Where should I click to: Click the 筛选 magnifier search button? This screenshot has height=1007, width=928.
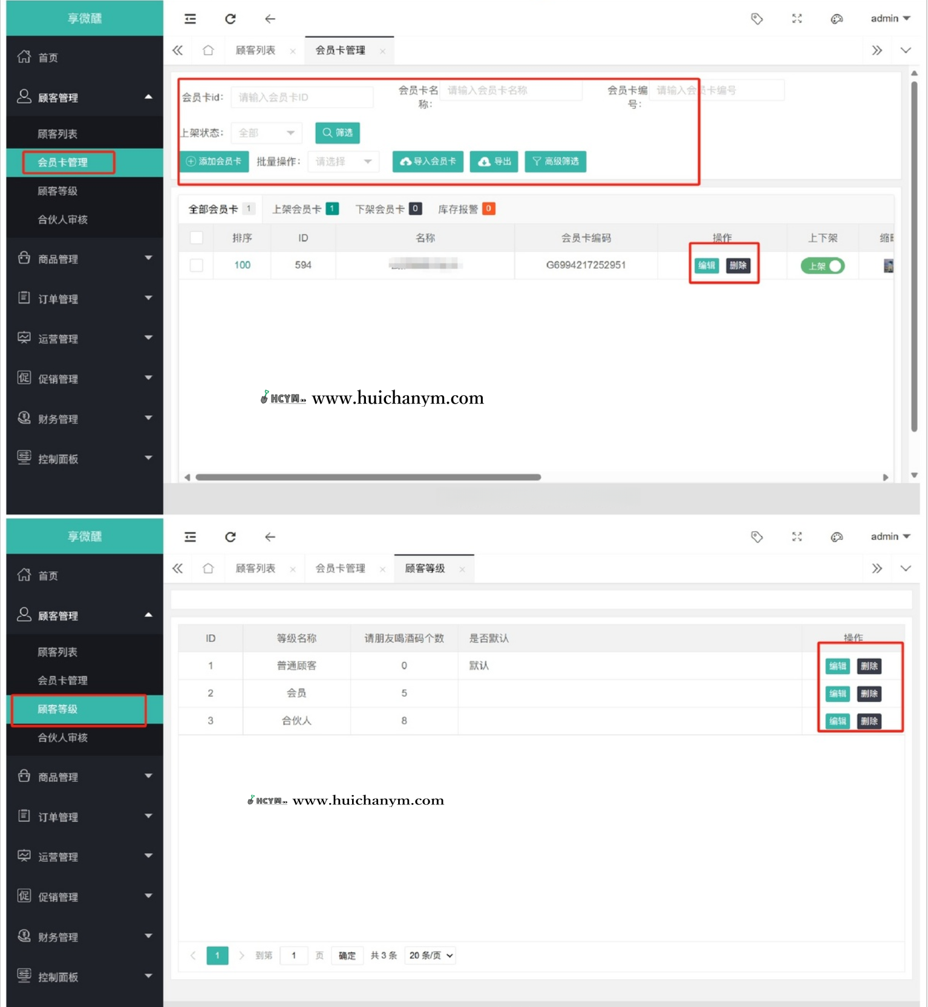pos(337,133)
